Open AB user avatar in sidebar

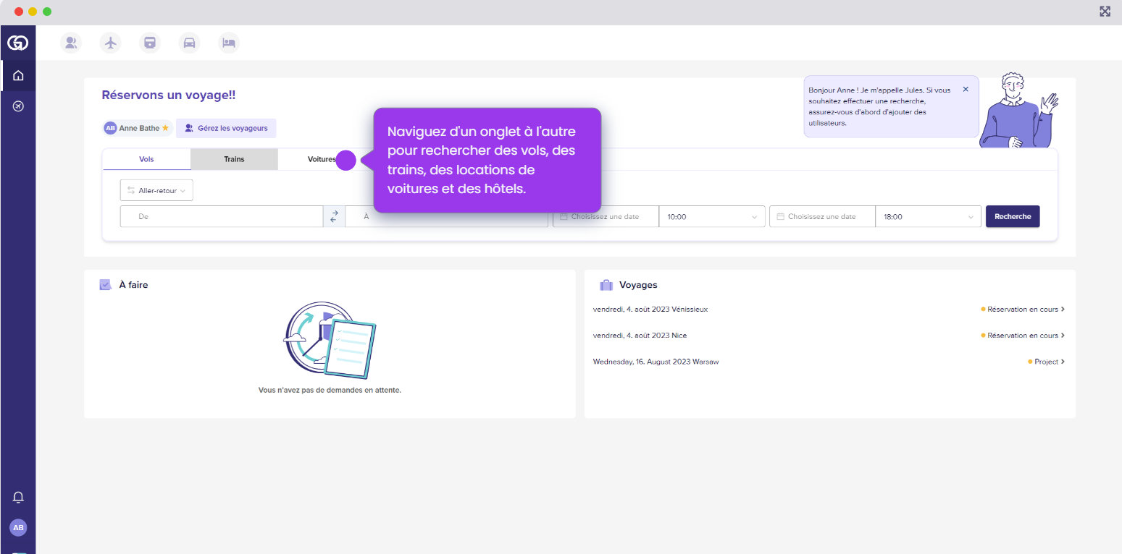(x=18, y=527)
